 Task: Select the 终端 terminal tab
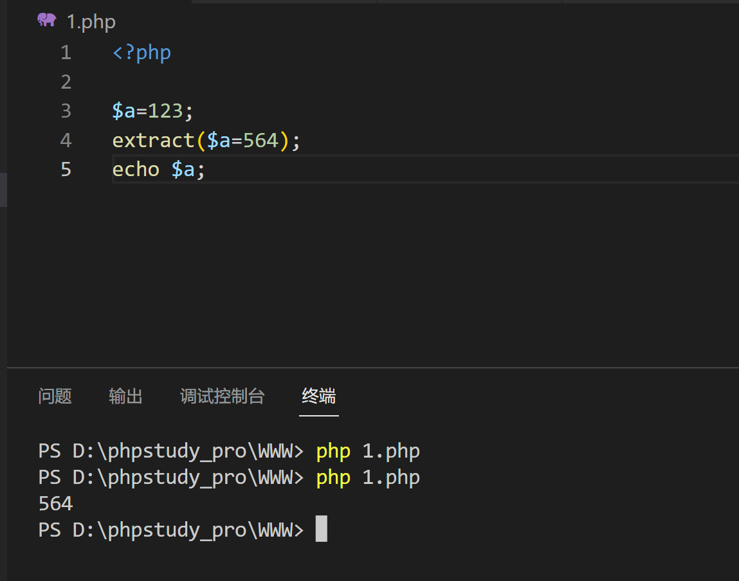point(318,396)
